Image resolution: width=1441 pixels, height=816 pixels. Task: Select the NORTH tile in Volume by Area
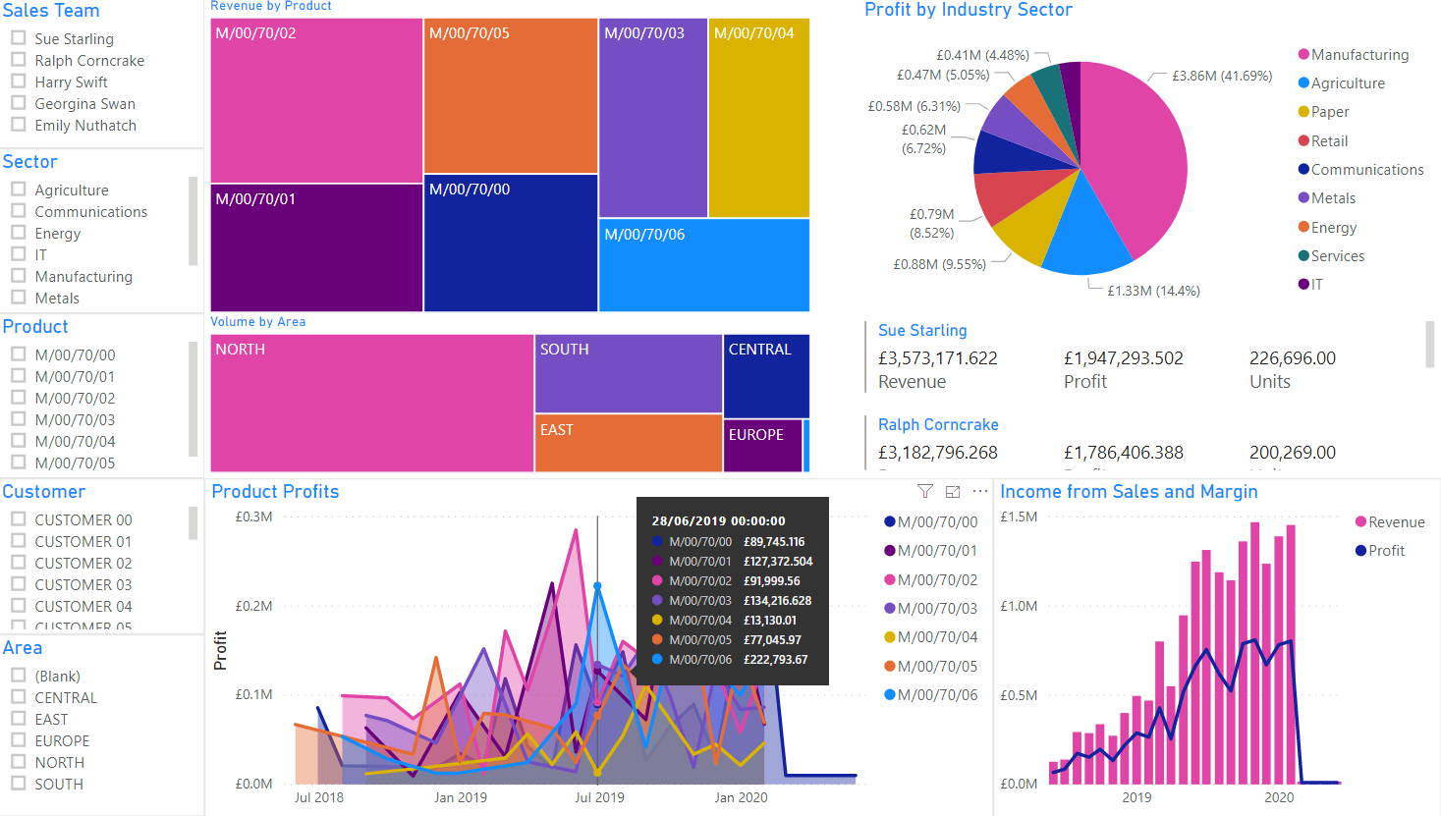pos(372,404)
